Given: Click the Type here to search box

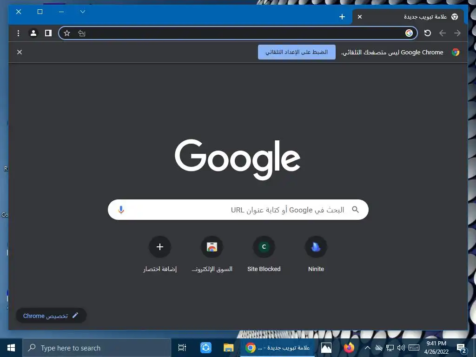Looking at the screenshot, I should (97, 348).
